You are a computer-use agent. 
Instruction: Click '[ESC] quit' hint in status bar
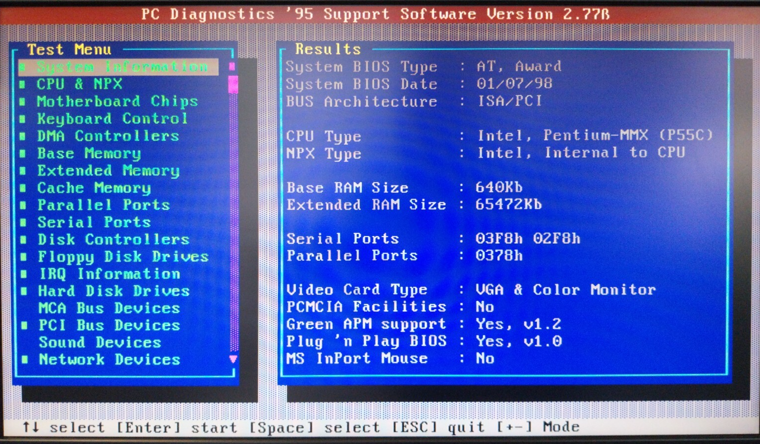tap(438, 427)
